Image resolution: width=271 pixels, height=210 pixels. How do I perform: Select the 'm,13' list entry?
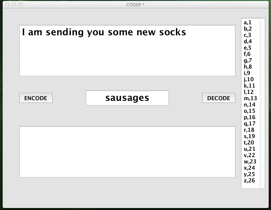(250, 98)
